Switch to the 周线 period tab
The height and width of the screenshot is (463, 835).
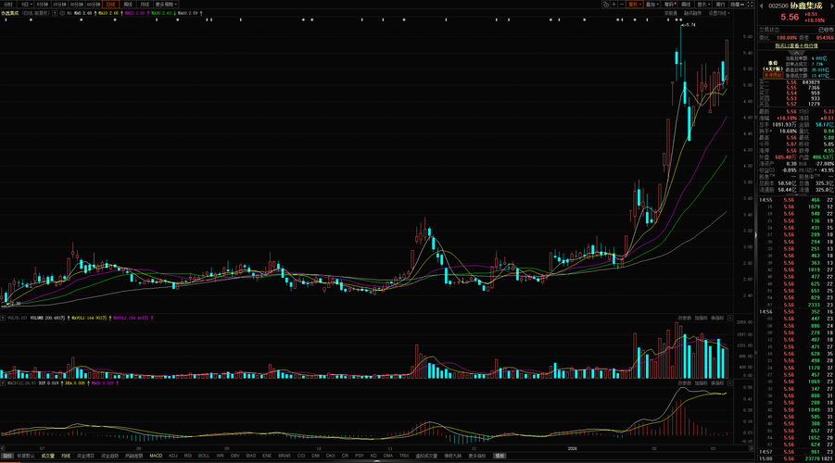click(128, 5)
